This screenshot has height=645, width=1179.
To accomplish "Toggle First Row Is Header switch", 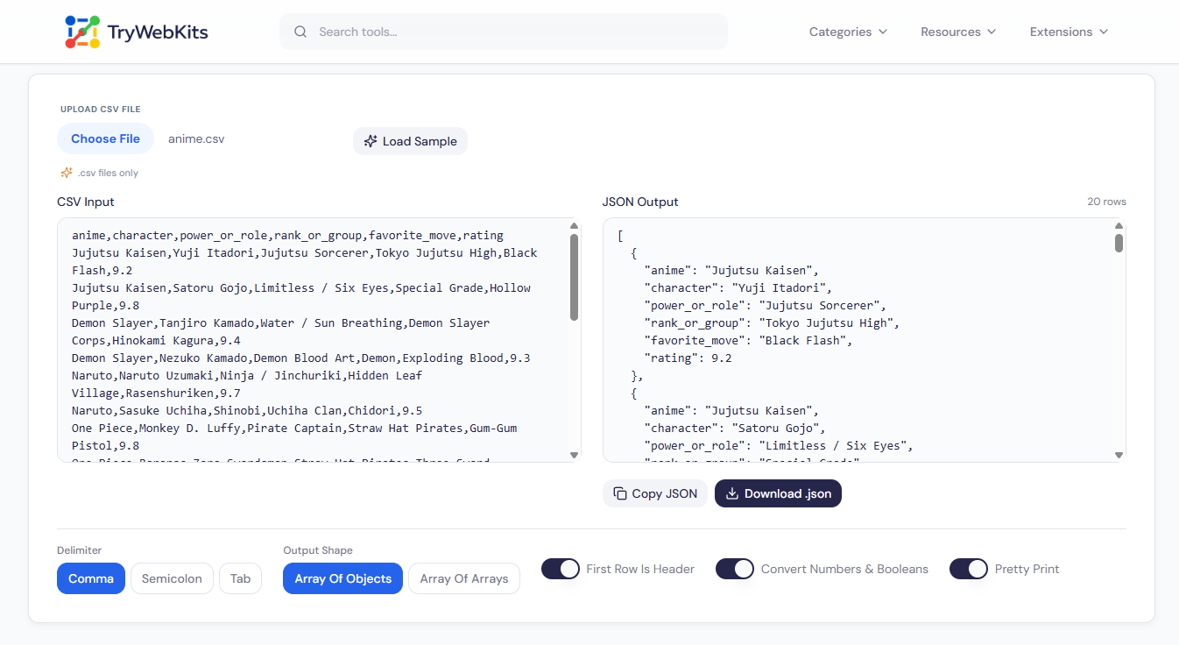I will [561, 569].
